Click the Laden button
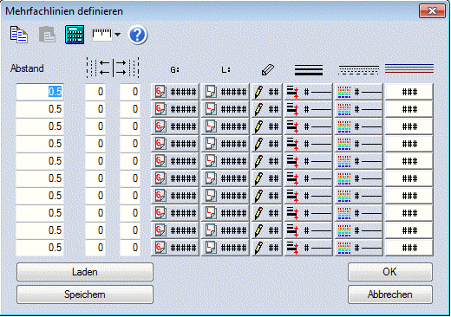The width and height of the screenshot is (451, 317). [85, 272]
